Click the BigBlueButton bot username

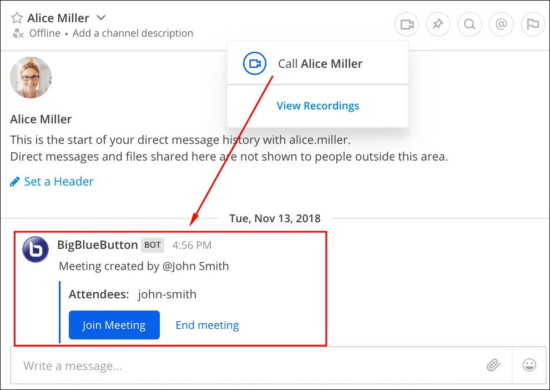pyautogui.click(x=98, y=244)
